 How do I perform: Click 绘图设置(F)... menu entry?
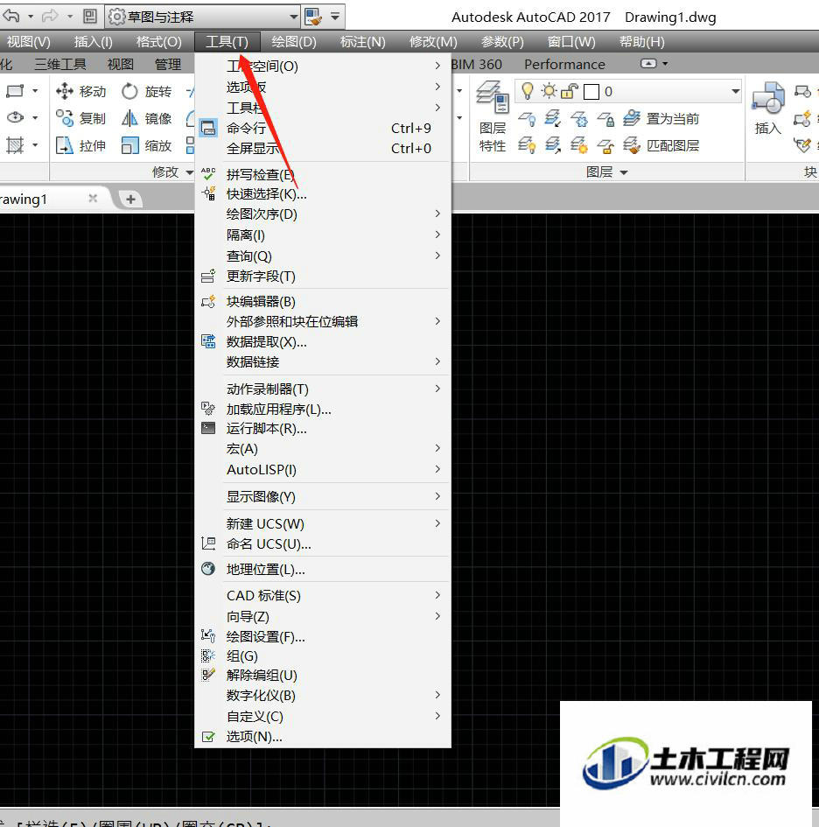coord(323,636)
